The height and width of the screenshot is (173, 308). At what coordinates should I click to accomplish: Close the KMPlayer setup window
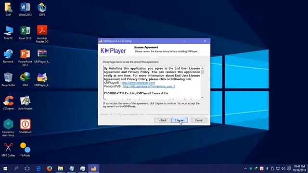(205, 41)
